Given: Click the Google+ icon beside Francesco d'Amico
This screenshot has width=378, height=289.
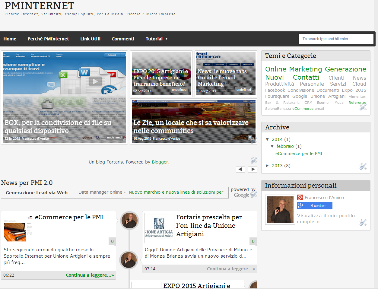Looking at the screenshot, I should coord(300,198).
